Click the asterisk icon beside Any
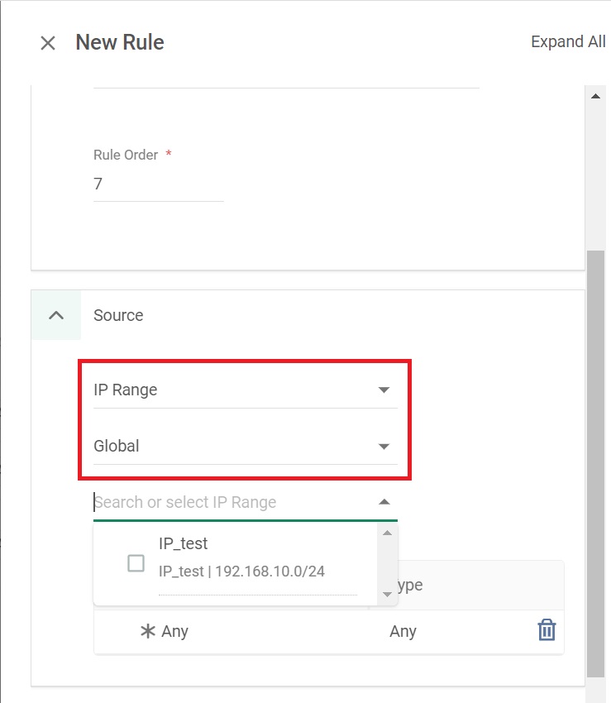 147,631
